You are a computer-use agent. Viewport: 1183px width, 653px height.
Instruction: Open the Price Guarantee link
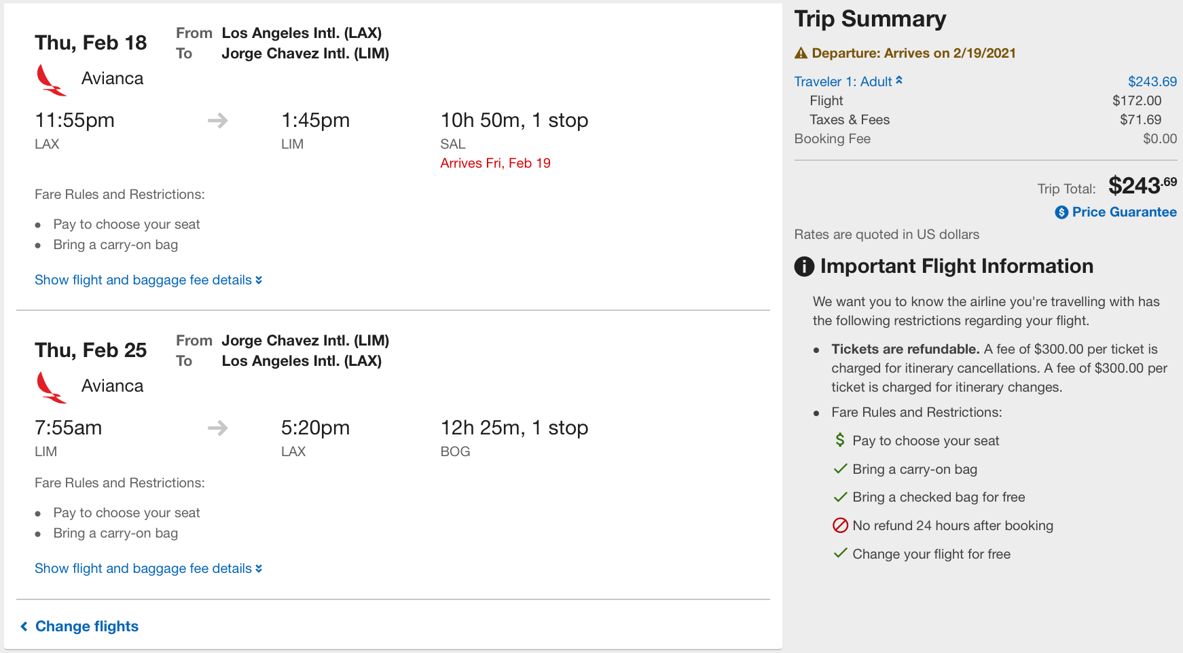pos(1124,212)
